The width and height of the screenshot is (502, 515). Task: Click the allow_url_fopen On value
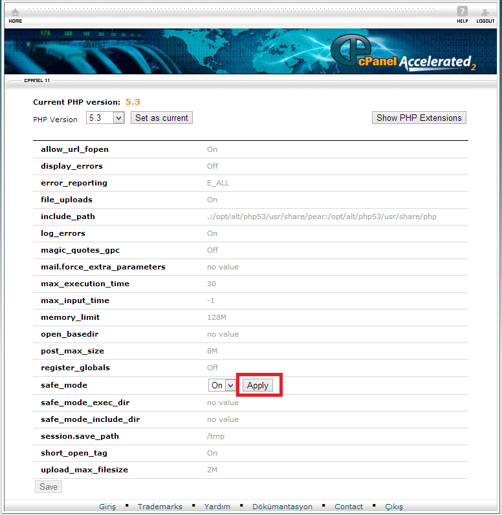[x=212, y=149]
